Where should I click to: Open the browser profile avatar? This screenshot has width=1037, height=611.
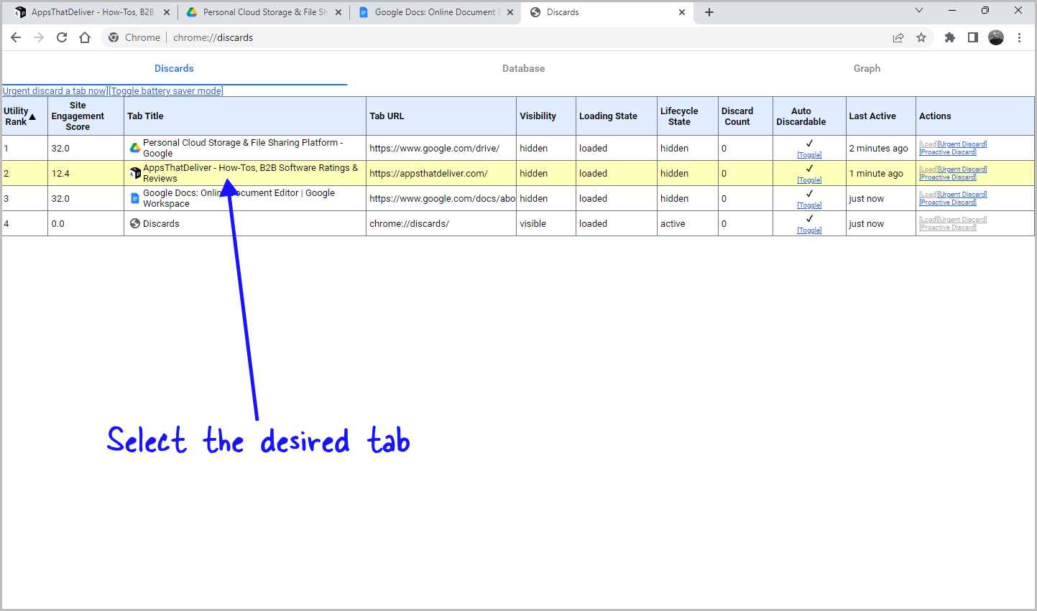coord(996,37)
